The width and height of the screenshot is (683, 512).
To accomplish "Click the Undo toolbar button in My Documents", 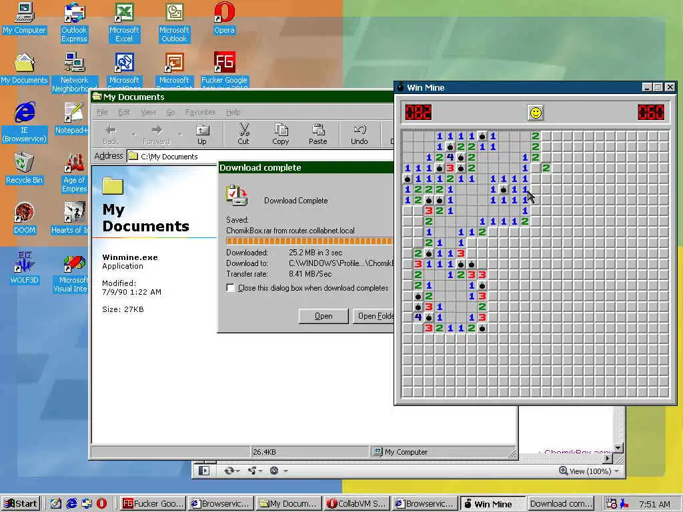I will [x=360, y=133].
